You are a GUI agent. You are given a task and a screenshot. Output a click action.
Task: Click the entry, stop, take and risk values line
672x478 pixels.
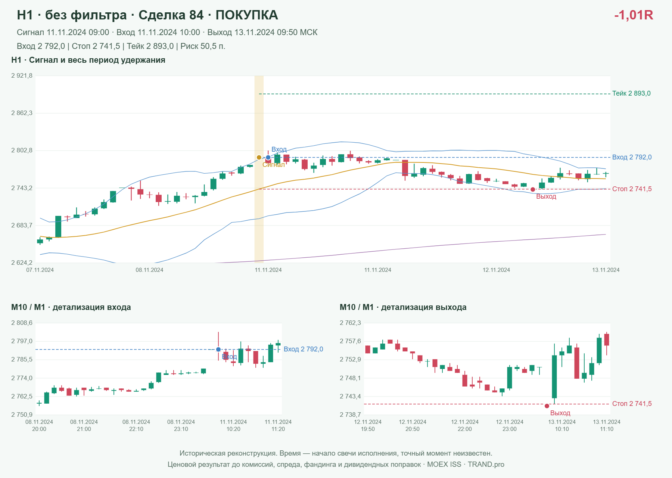click(x=121, y=46)
